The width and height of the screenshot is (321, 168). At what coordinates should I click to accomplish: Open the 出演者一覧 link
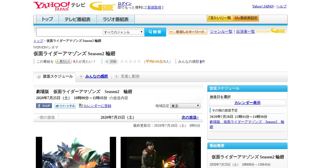click(246, 32)
